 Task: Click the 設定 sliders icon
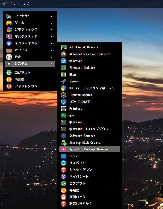pos(9,57)
